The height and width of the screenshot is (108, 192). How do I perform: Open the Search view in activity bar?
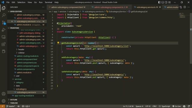tap(4, 15)
